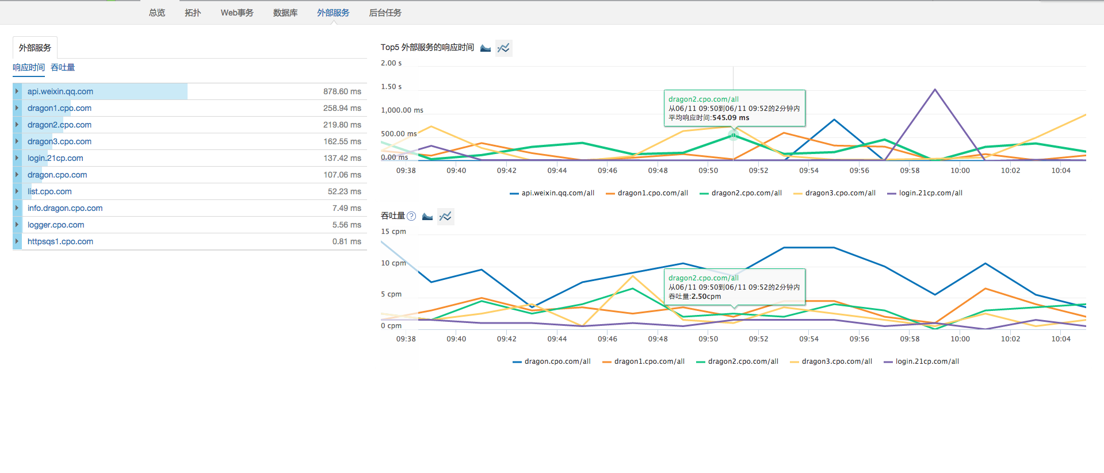Open the info.dragon.cpo.com service link

coord(65,208)
